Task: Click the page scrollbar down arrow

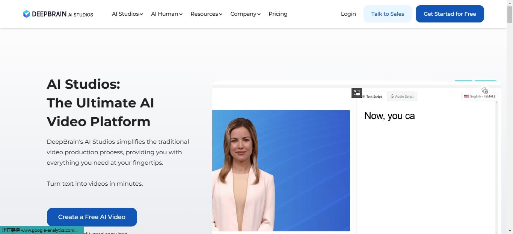Action: [510, 231]
